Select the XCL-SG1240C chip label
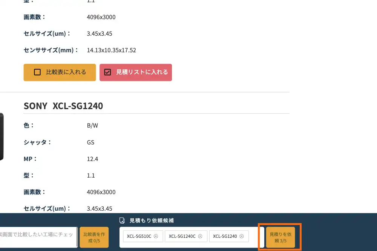Screen dimensions: 377x251 tap(182, 236)
